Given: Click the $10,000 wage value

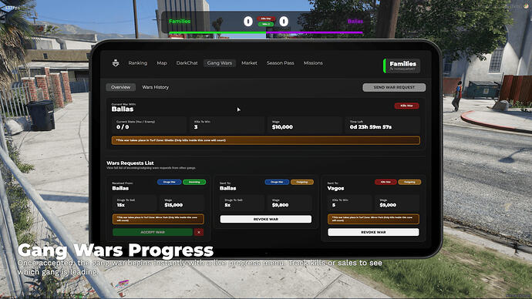Looking at the screenshot, I should 282,127.
